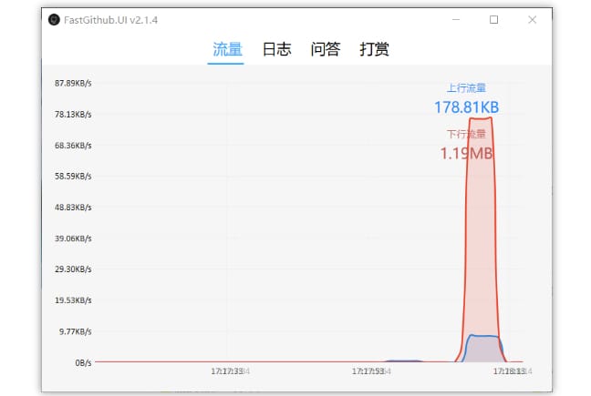Click the 19.53KB/s axis label

[73, 300]
